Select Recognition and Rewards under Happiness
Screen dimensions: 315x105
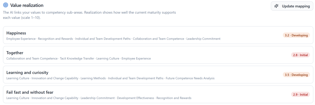(55, 39)
